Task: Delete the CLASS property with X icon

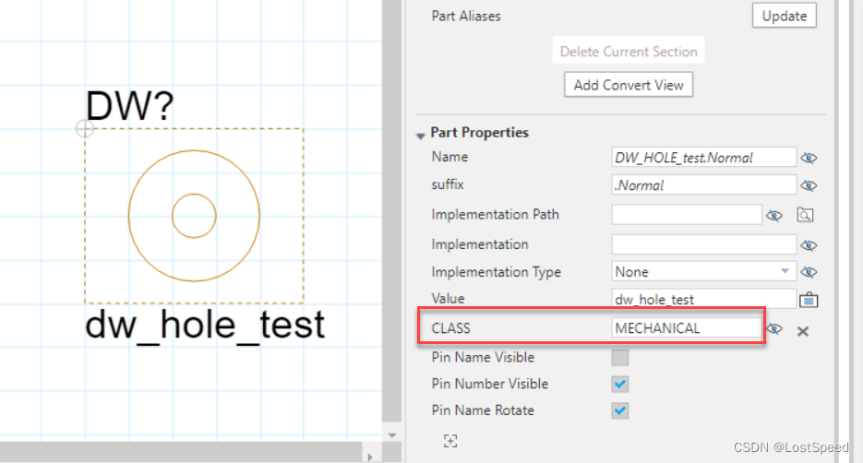Action: [803, 330]
